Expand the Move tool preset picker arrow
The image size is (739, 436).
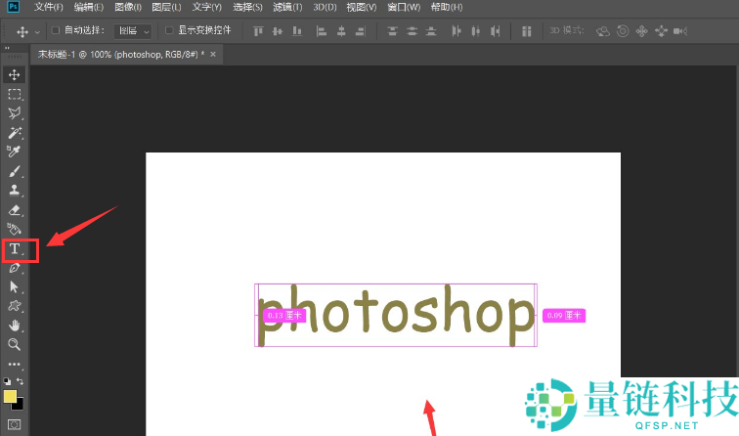pyautogui.click(x=37, y=30)
